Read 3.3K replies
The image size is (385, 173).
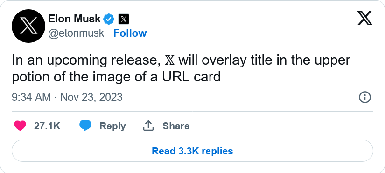coord(192,151)
